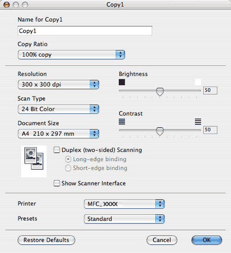Click the high contrast lines icon
The image size is (231, 253).
point(198,122)
